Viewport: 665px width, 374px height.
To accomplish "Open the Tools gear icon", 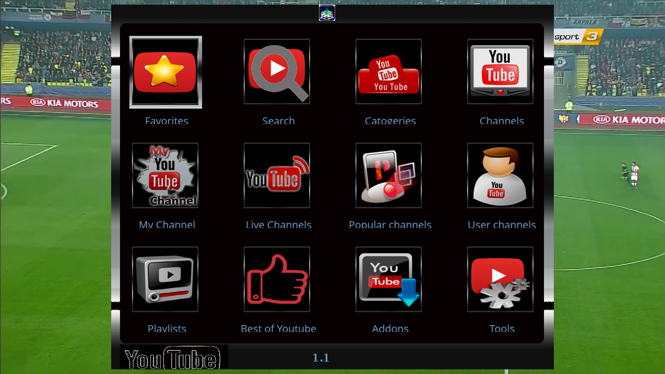I will [x=500, y=279].
